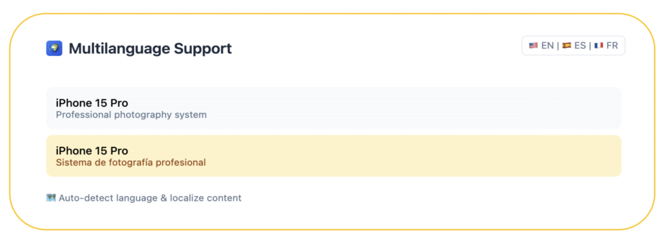Click the French flag icon

point(599,45)
